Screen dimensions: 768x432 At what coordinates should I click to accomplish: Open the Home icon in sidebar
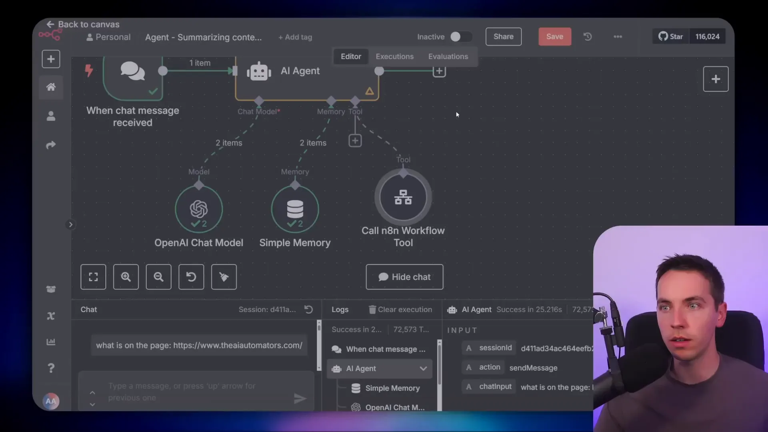pyautogui.click(x=51, y=87)
